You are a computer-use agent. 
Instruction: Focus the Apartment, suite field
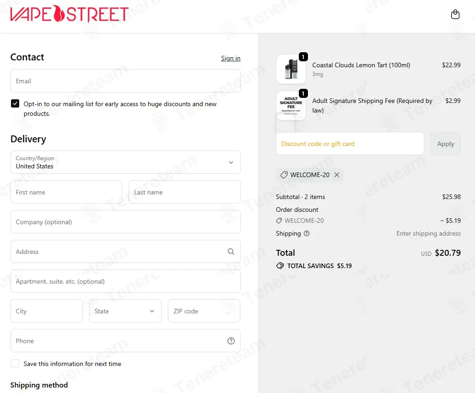[125, 281]
